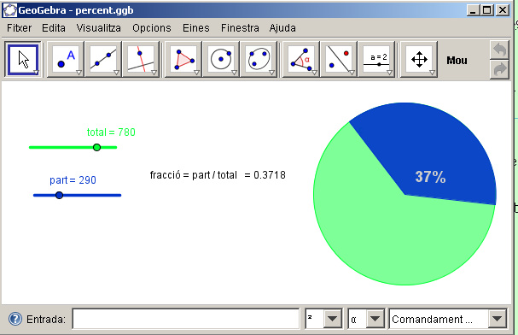Click the blue part slider handle

coord(59,195)
